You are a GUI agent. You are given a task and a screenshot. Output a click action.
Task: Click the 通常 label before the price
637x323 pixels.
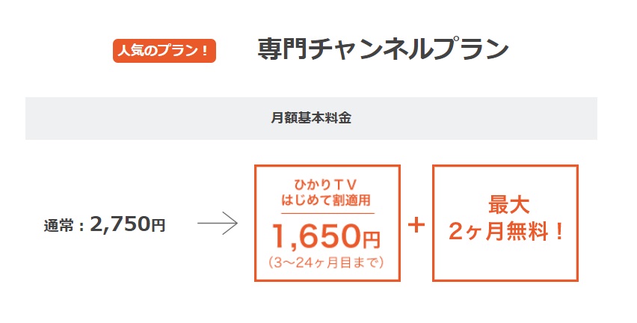[x=58, y=226]
